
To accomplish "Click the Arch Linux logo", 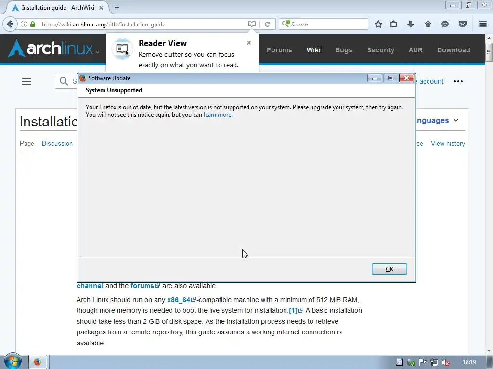I will [x=53, y=49].
